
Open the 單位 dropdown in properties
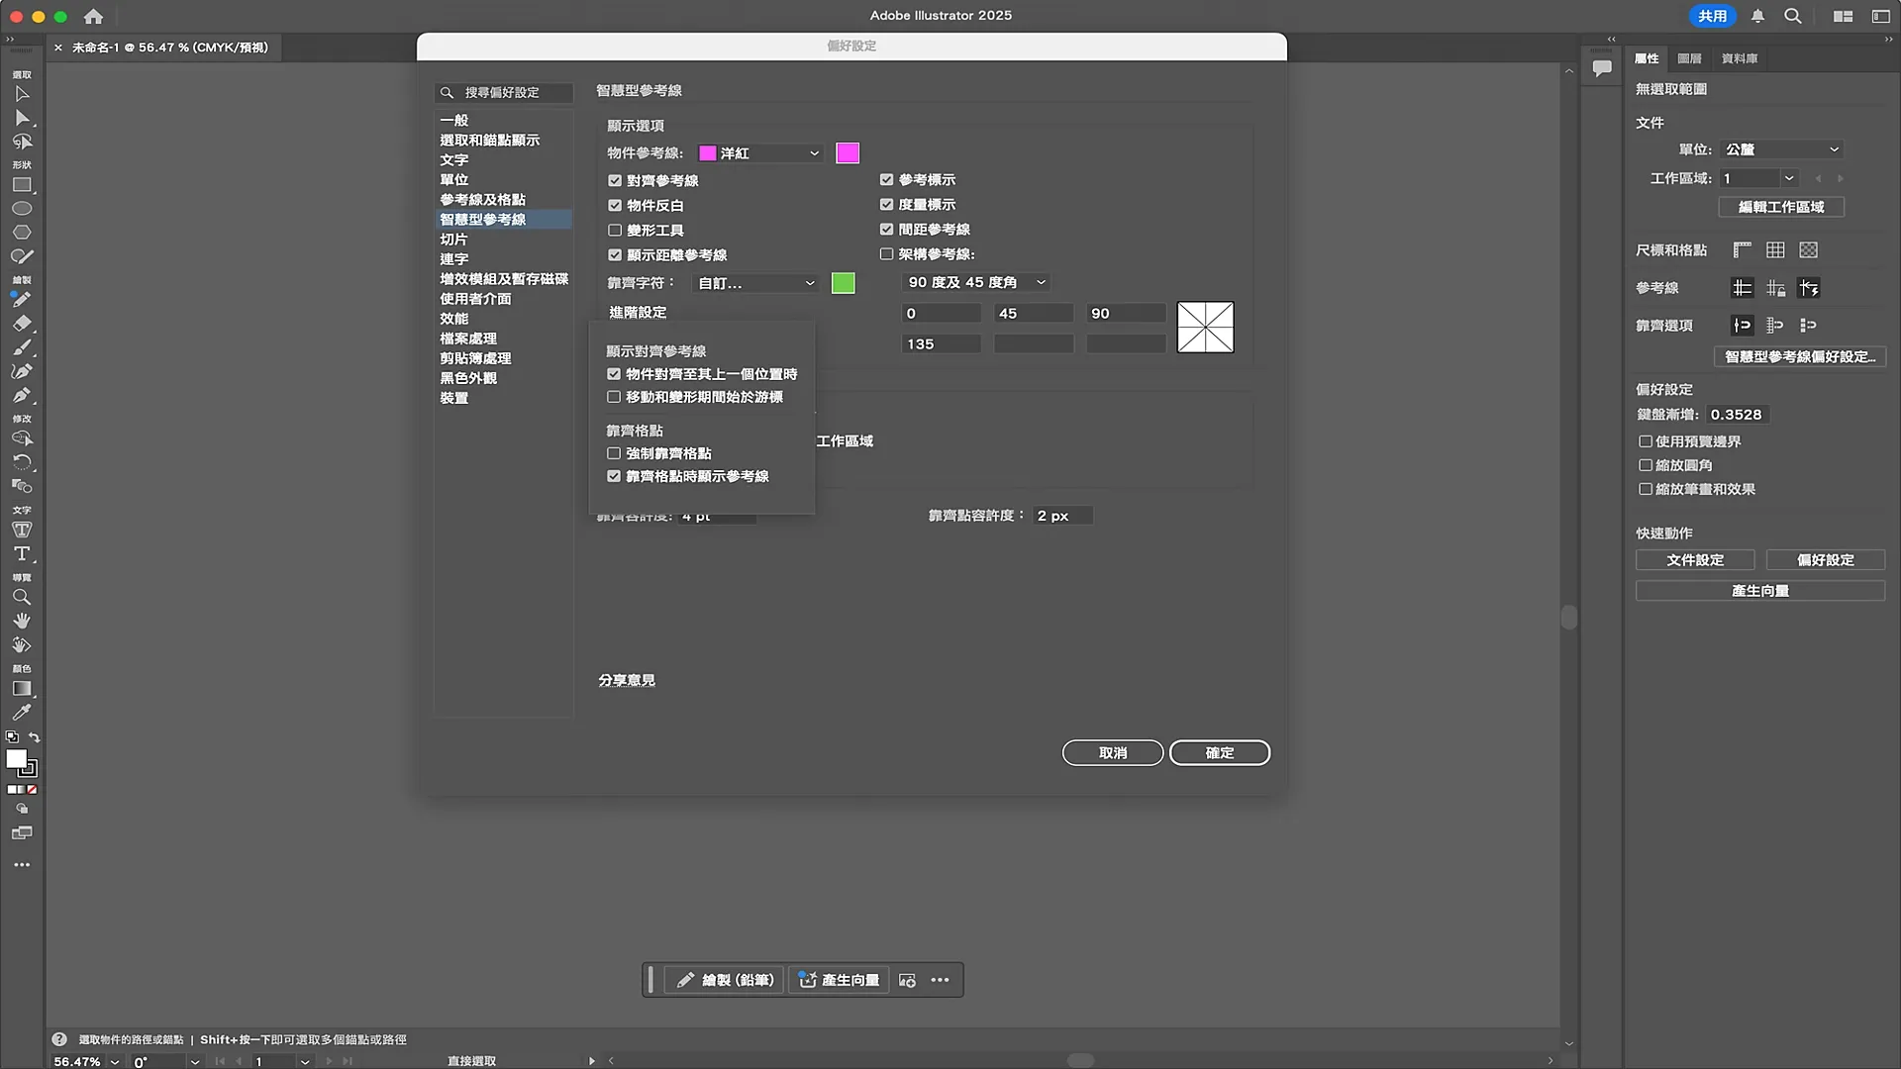click(1781, 149)
